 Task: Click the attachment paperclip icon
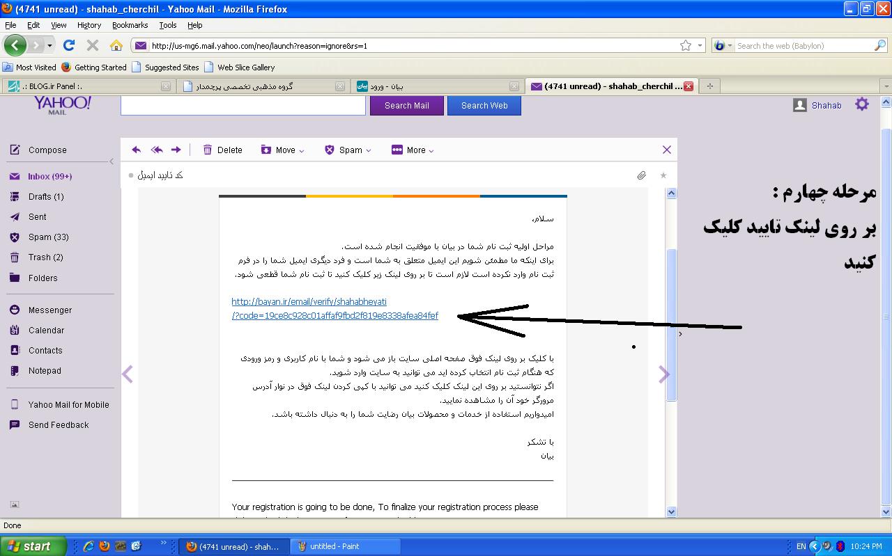pyautogui.click(x=642, y=175)
